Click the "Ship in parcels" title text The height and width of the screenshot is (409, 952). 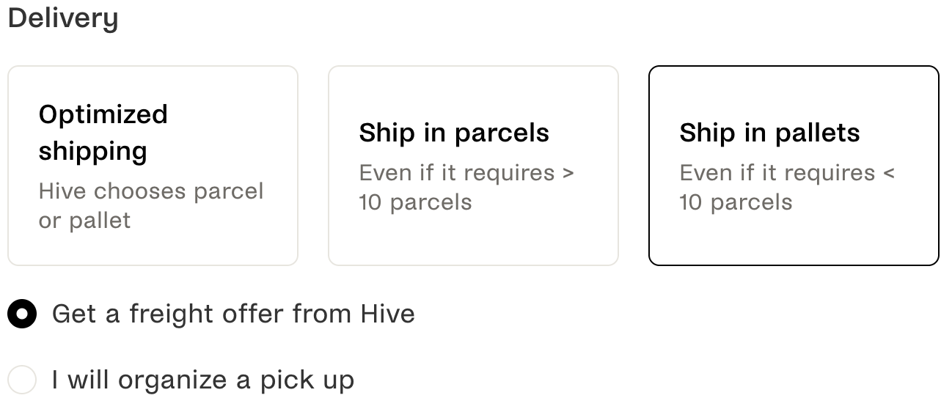[454, 133]
